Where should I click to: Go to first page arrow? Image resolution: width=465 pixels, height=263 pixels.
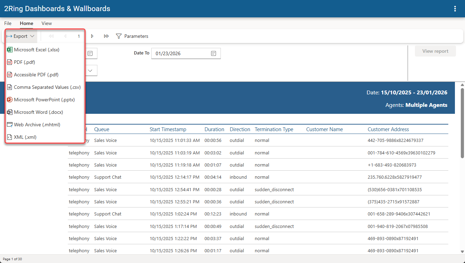click(x=51, y=36)
